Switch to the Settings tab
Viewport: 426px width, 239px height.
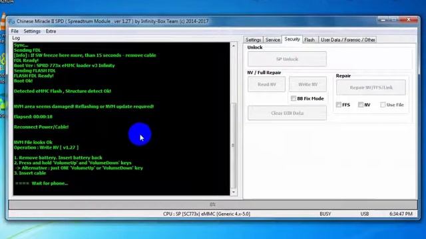[x=253, y=40]
